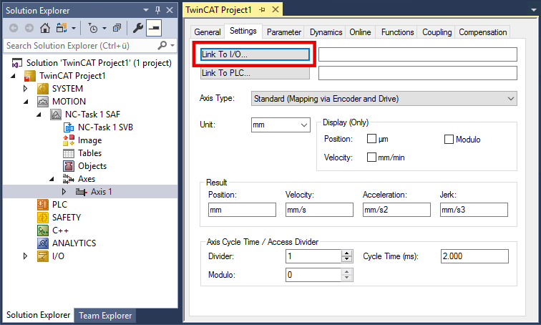This screenshot has width=541, height=325.
Task: Click the pin icon on TwinCAT Project1 tab
Action: click(262, 9)
